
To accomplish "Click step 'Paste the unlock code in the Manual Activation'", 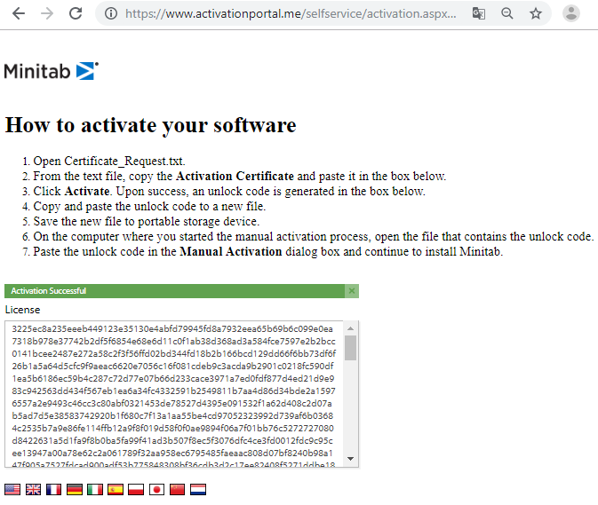I will coord(268,252).
